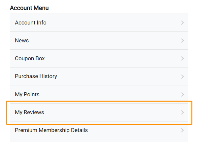Image resolution: width=198 pixels, height=142 pixels.
Task: Click the arrow icon beside News
Action: click(182, 41)
